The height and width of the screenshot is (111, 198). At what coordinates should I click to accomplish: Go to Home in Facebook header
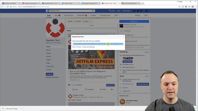tap(118, 11)
